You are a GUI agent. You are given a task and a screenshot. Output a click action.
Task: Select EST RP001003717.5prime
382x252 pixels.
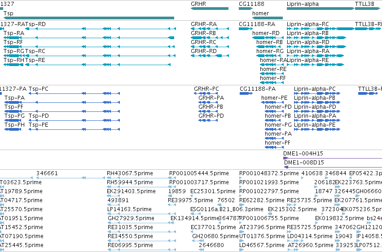click(199, 182)
